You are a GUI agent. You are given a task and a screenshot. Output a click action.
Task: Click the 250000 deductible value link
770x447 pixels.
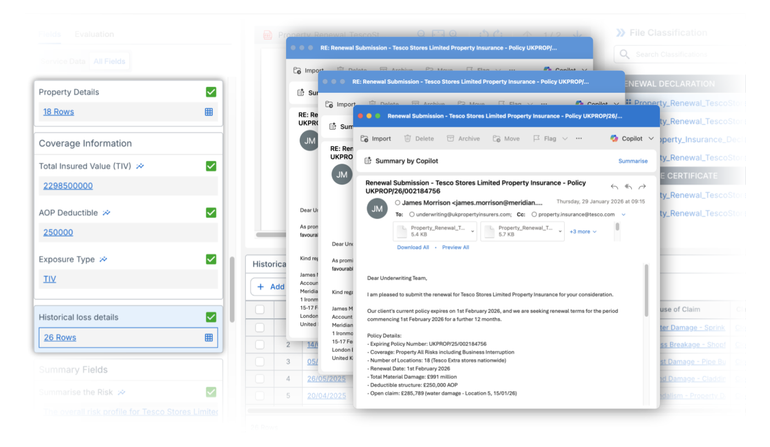click(58, 232)
